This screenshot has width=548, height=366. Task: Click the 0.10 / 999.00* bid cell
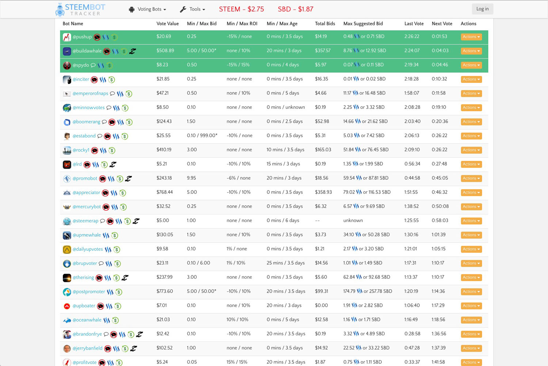202,136
